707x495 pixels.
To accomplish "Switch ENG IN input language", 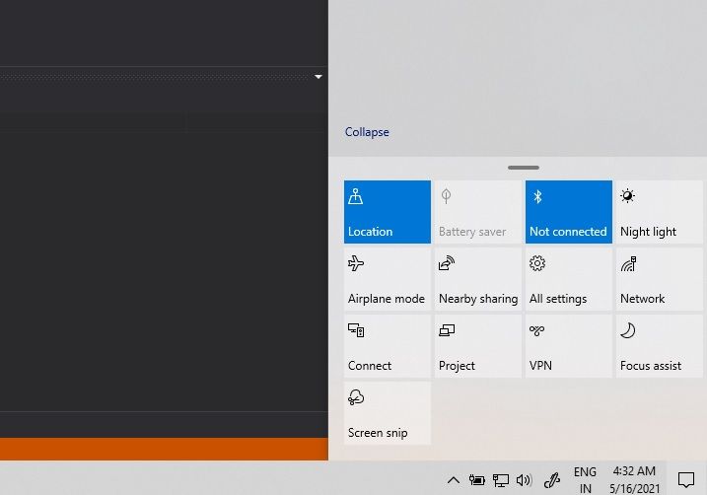I will pyautogui.click(x=585, y=479).
